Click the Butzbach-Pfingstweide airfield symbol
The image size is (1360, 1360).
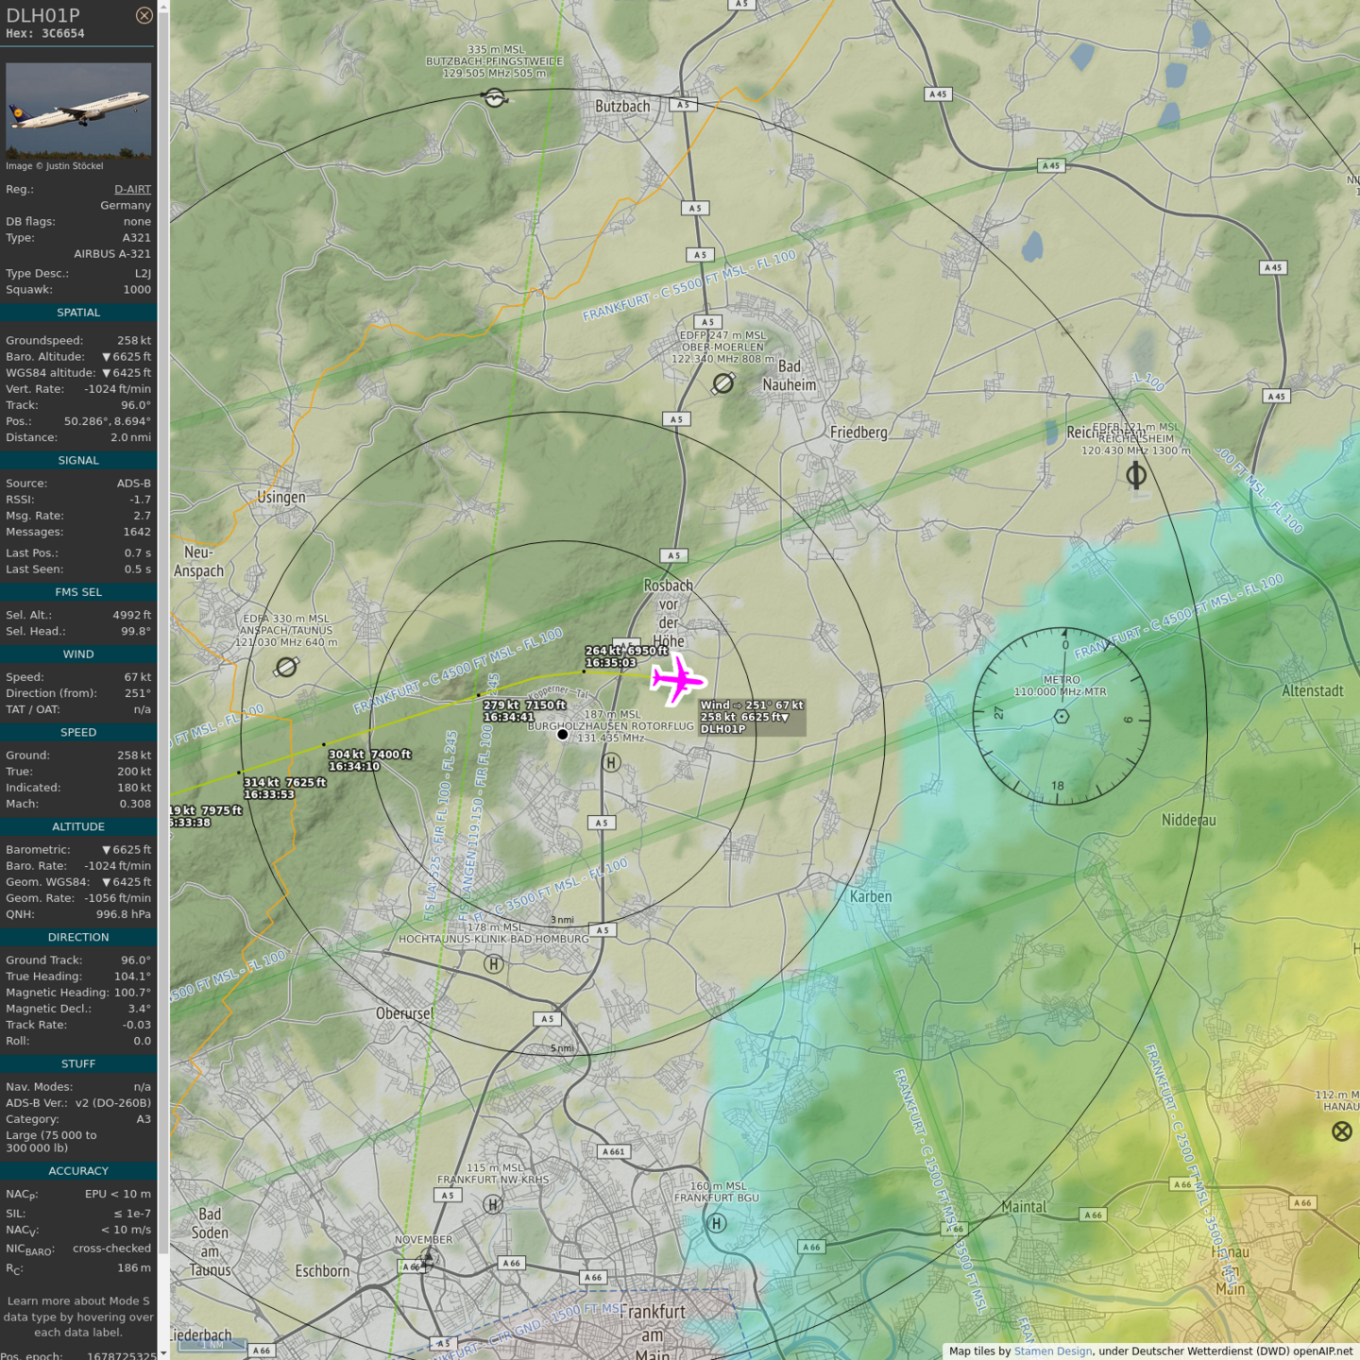[494, 97]
